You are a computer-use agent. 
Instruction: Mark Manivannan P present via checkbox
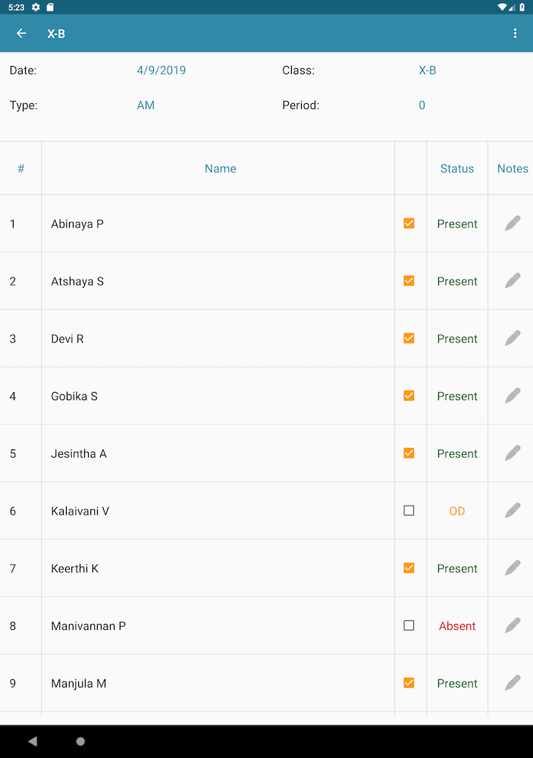click(409, 625)
